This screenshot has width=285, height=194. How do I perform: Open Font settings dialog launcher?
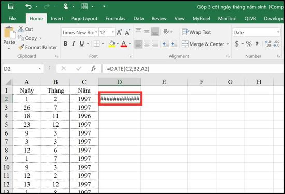[130, 56]
